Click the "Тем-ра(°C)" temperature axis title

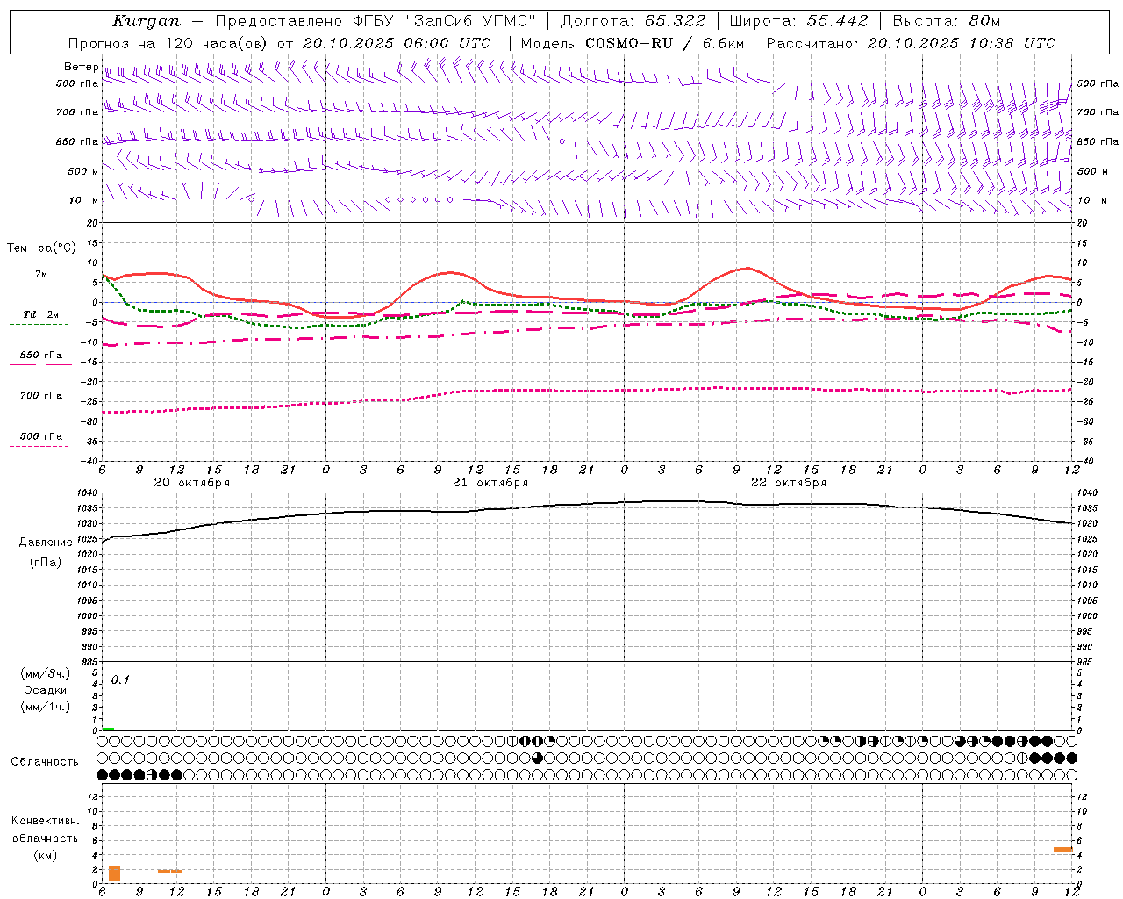tap(41, 248)
